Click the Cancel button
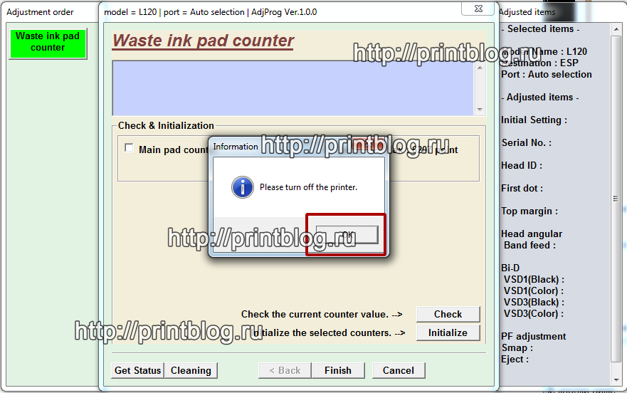 398,370
